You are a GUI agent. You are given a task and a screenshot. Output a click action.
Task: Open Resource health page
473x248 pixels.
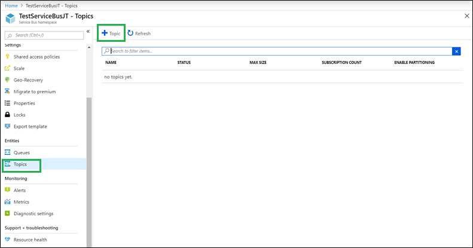pyautogui.click(x=30, y=240)
